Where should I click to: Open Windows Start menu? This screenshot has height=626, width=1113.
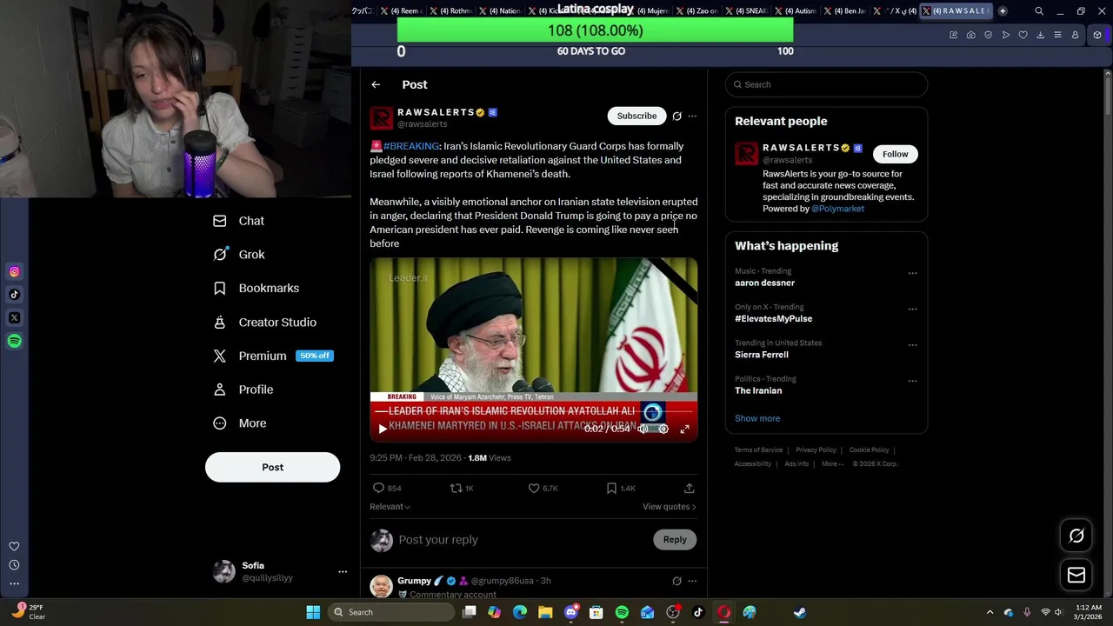point(313,612)
